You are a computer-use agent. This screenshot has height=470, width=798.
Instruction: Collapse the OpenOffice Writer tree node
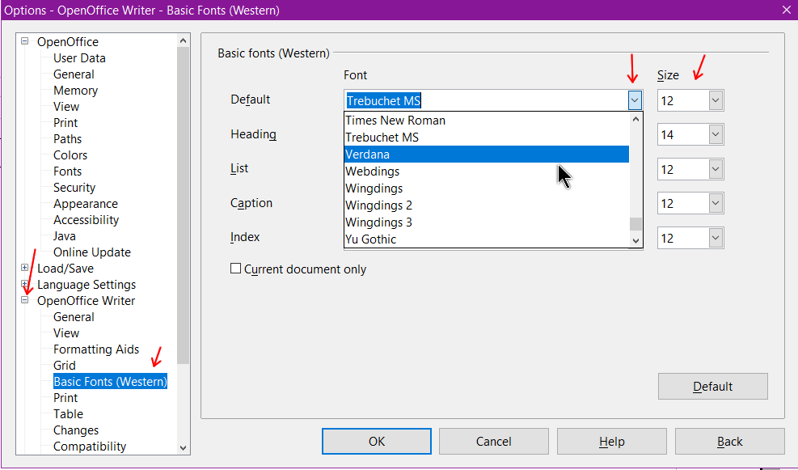coord(24,300)
